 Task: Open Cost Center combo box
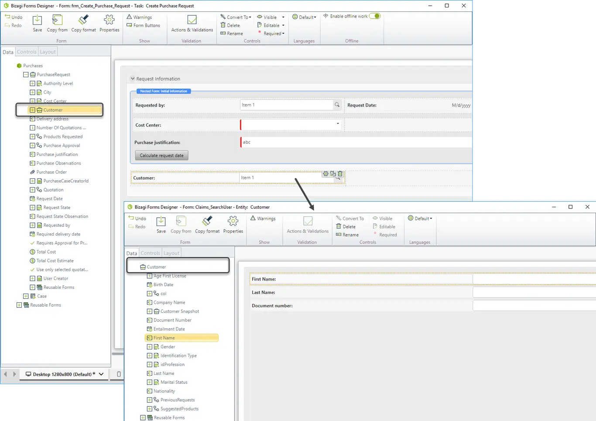[291, 125]
